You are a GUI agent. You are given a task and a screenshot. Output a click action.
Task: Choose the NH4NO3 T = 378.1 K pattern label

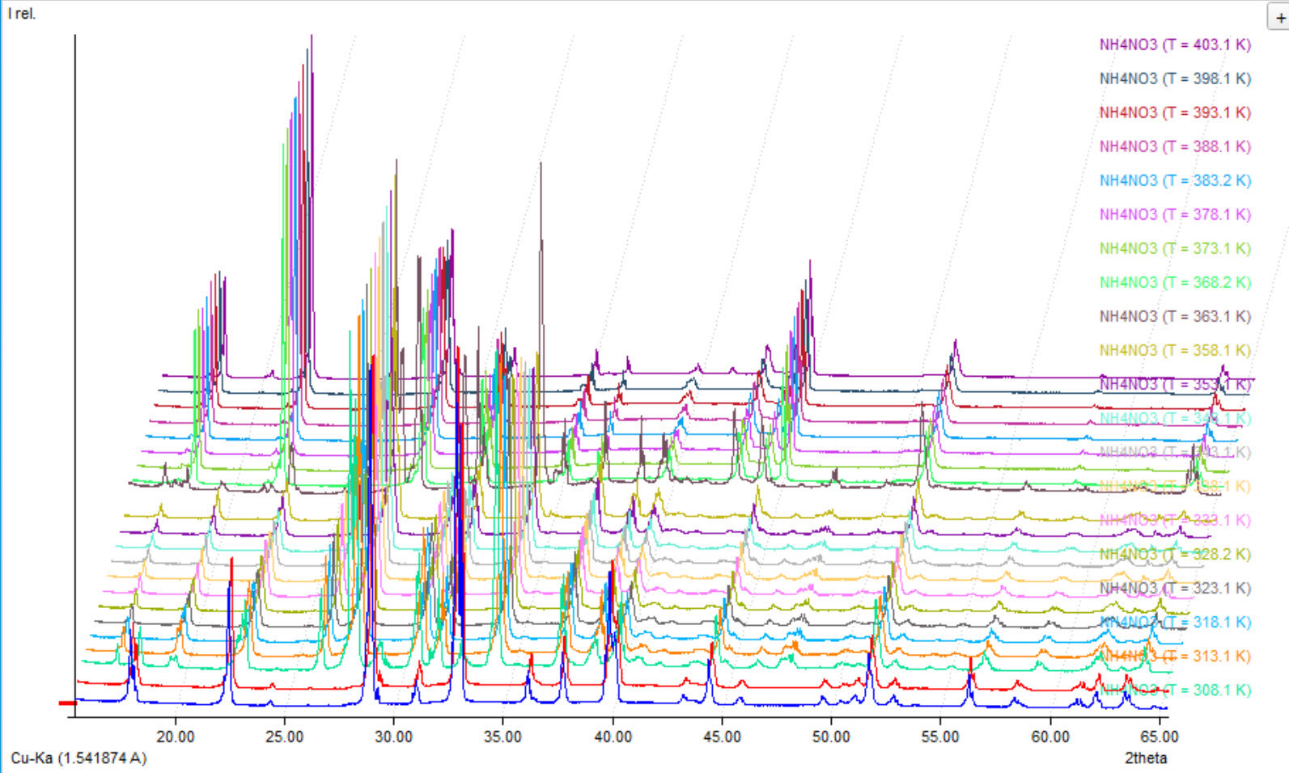1174,214
